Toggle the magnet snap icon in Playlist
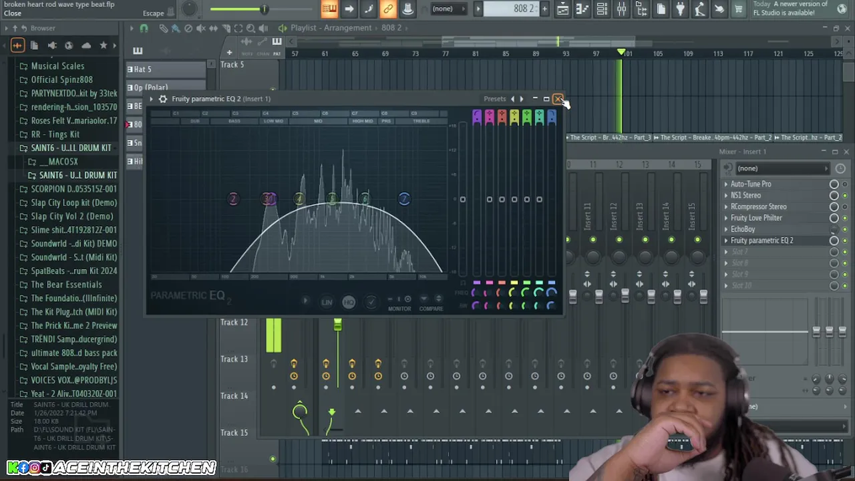Screen dimensions: 855x481 144,28
